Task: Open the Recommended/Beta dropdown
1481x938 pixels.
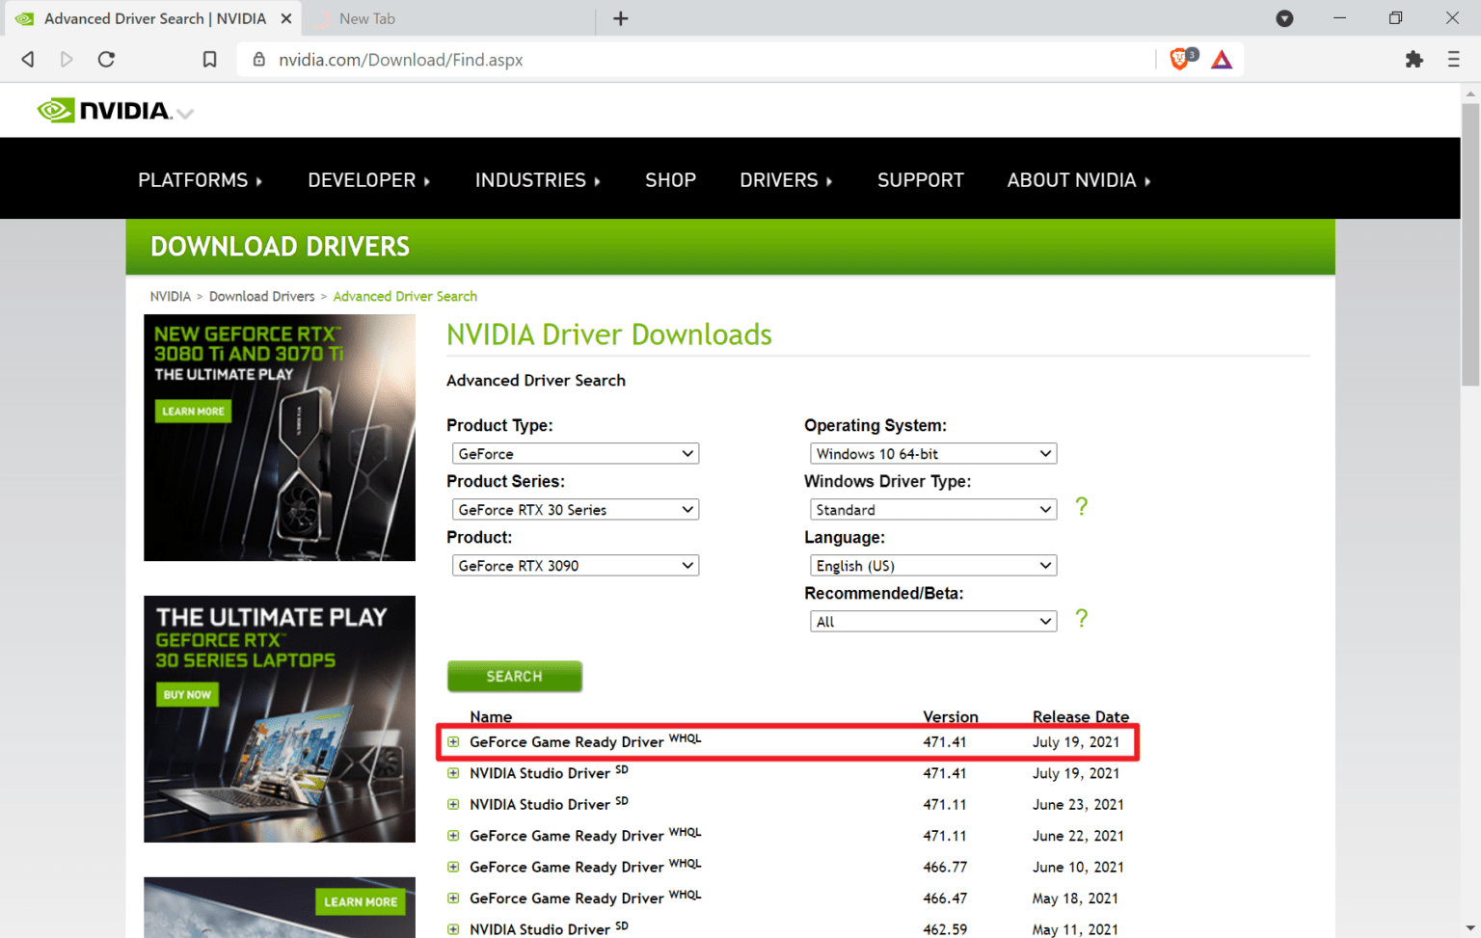Action: pyautogui.click(x=933, y=622)
